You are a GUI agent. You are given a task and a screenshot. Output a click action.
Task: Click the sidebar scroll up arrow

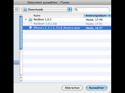pos(21,77)
